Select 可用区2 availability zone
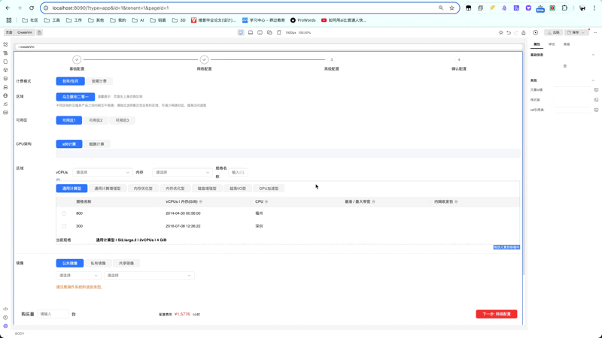The width and height of the screenshot is (602, 338). pos(96,120)
